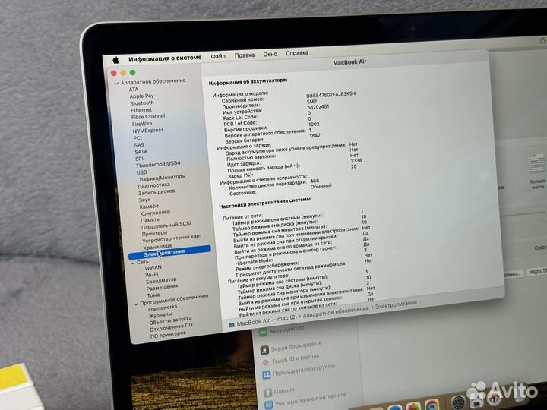Select Thunderbolt/USB4 in the sidebar
This screenshot has width=547, height=410.
pos(158,164)
